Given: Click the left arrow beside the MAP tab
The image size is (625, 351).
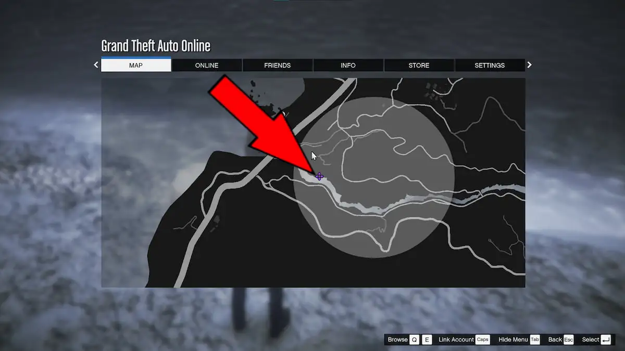Looking at the screenshot, I should click(x=96, y=65).
